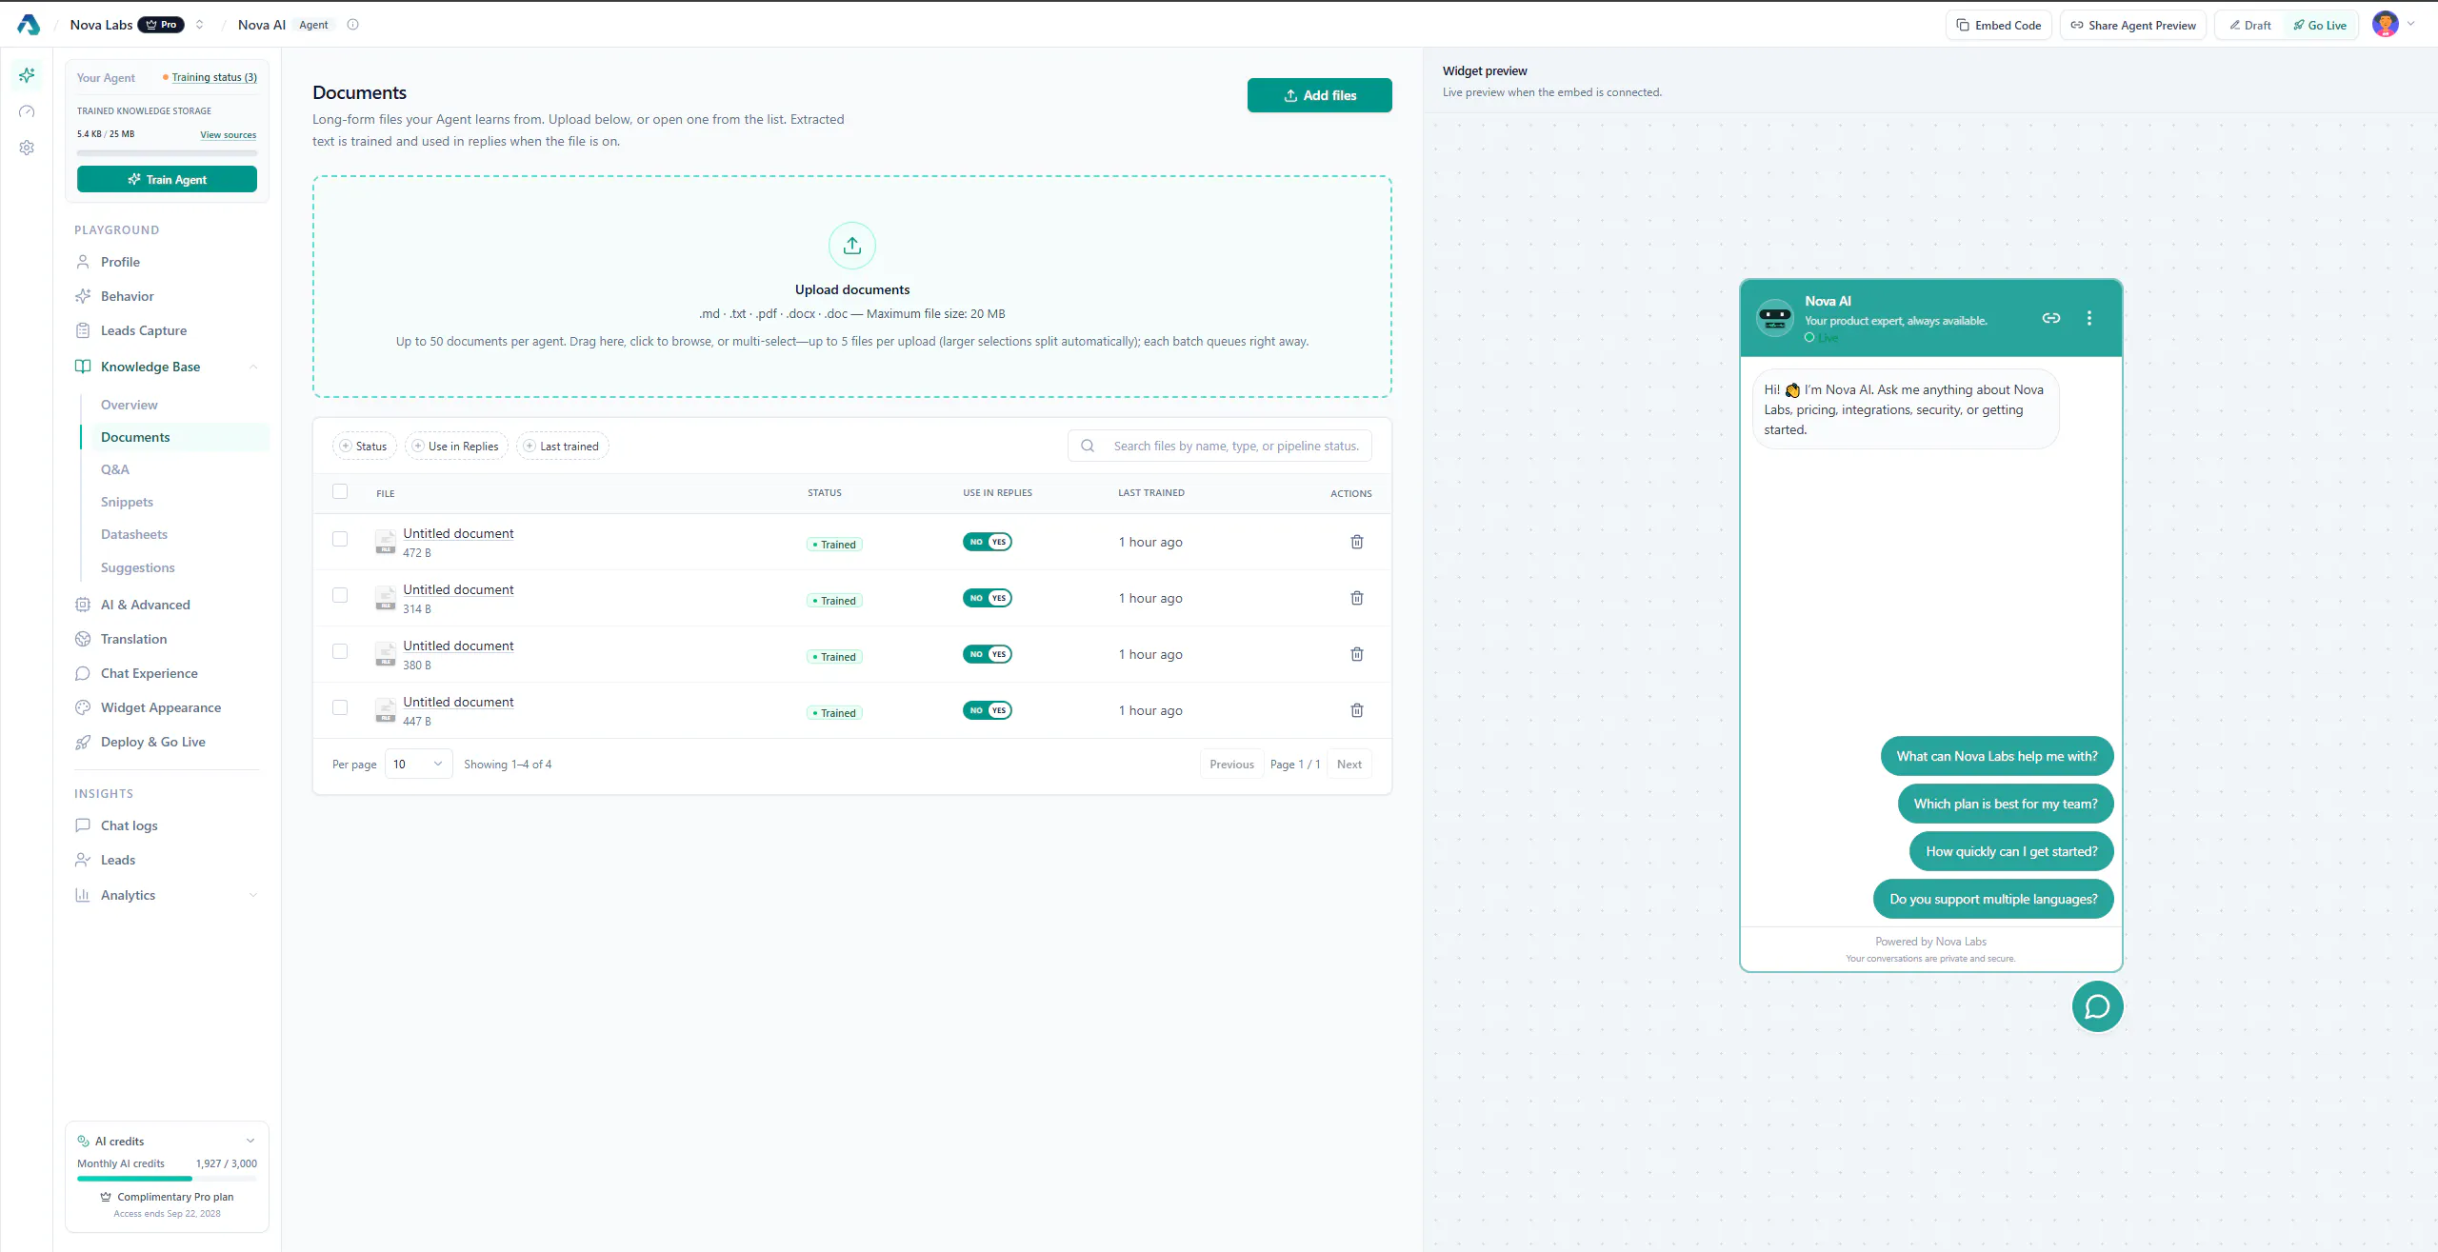Click the View sources link
Image resolution: width=2438 pixels, height=1252 pixels.
point(228,134)
